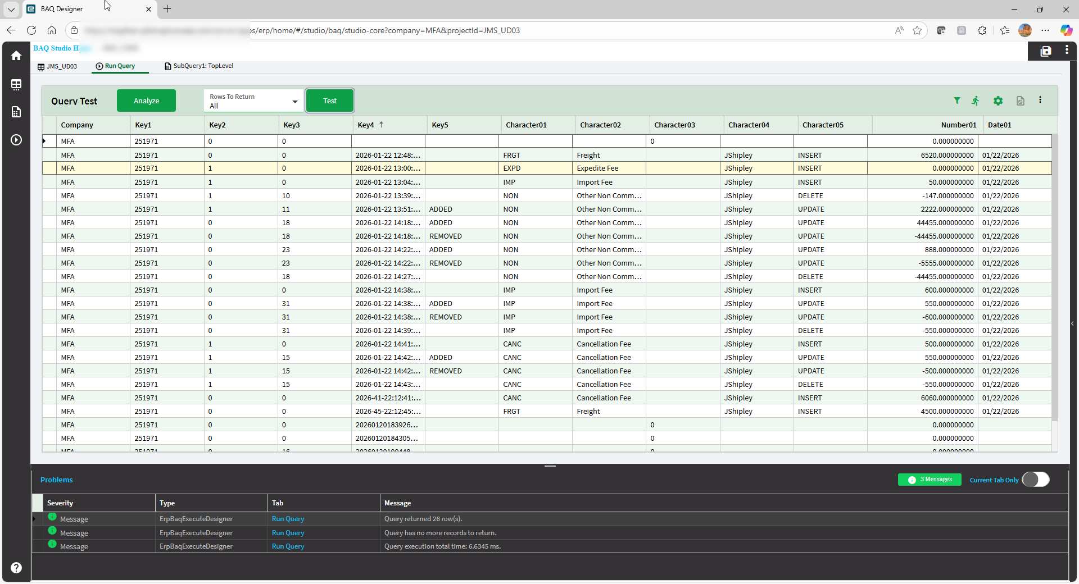Screen dimensions: 1079x584
Task: Sort by the Key4 column header
Action: point(366,125)
